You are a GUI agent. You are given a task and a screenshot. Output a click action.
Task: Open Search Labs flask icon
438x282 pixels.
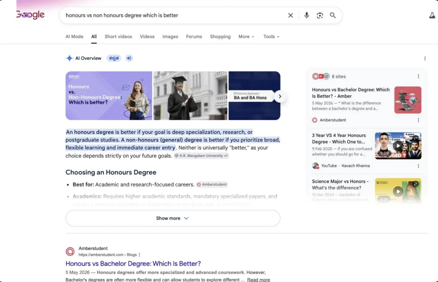pos(432,15)
